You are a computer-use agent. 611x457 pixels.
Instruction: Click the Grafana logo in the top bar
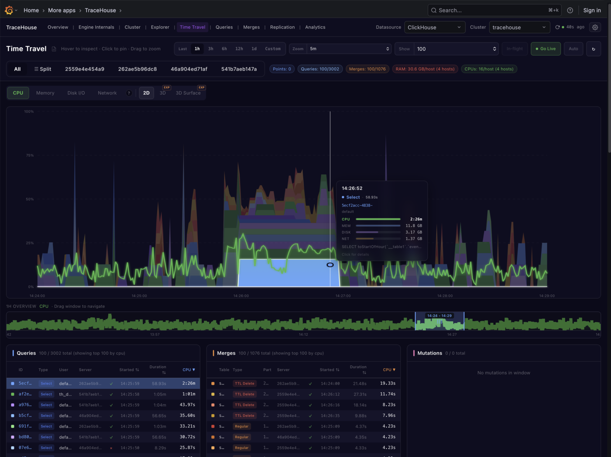click(9, 10)
